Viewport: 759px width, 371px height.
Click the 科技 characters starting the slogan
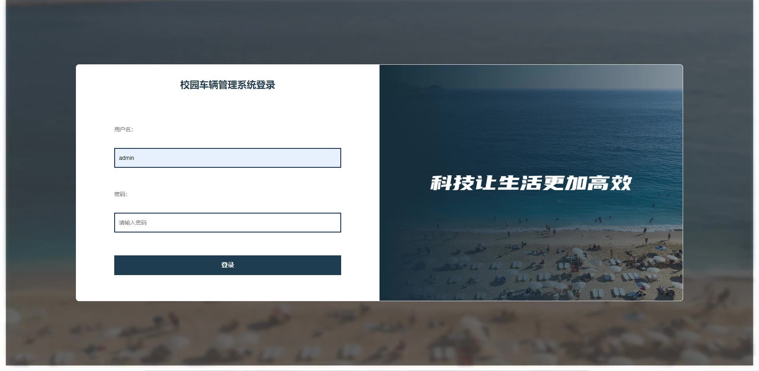point(452,183)
